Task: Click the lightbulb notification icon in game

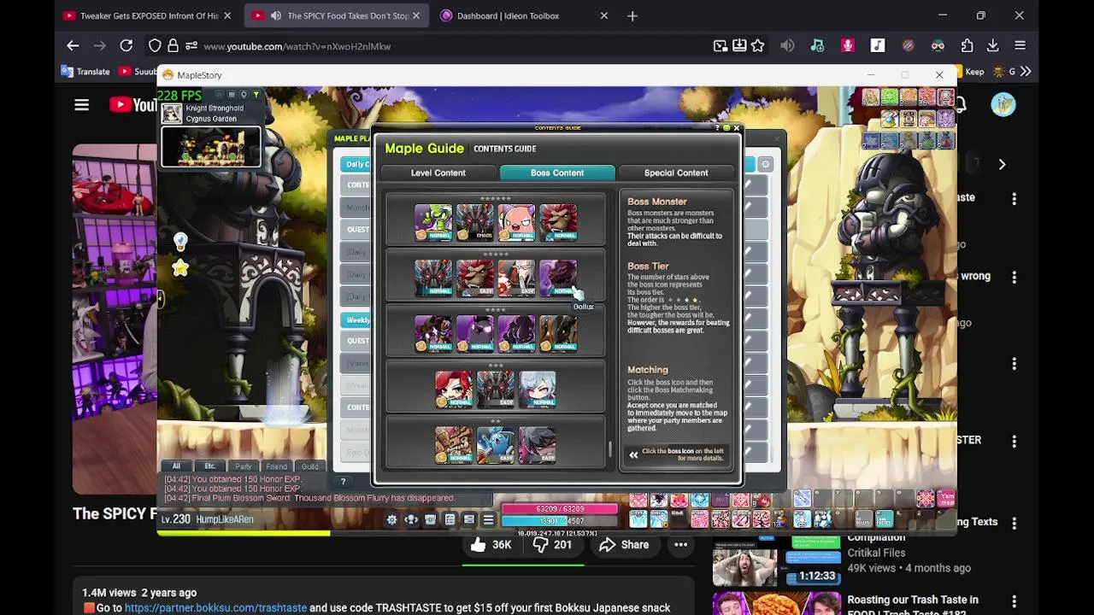Action: click(x=180, y=243)
